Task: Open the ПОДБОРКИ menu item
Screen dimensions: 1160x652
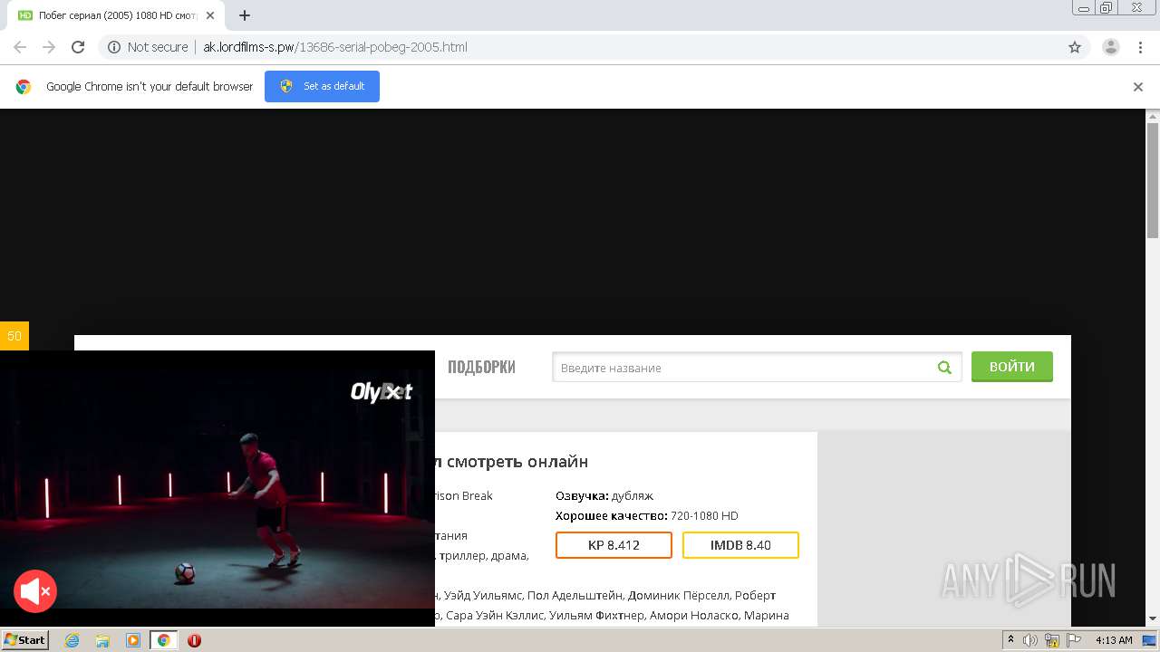Action: point(481,367)
